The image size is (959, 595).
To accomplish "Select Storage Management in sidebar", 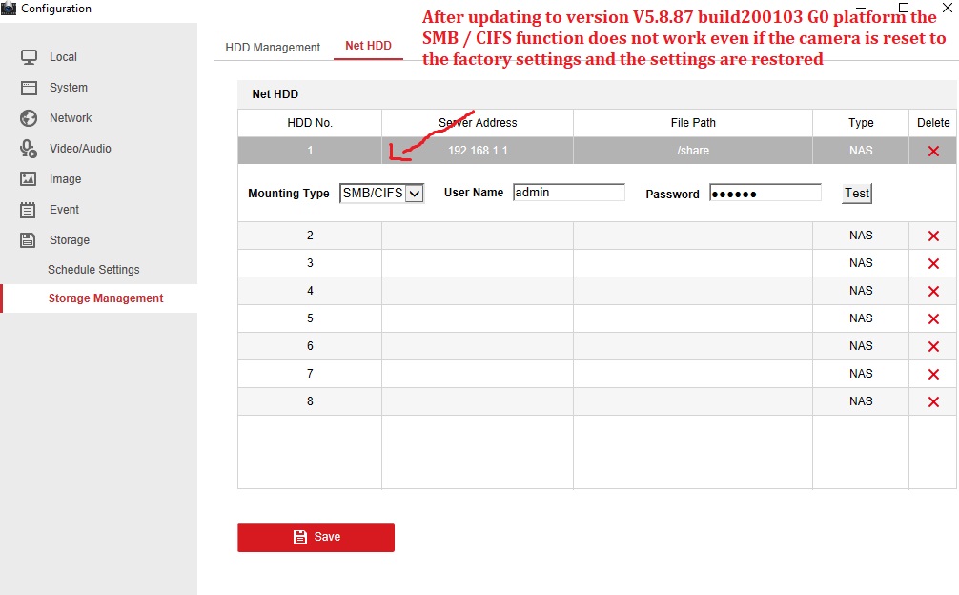I will pos(106,298).
